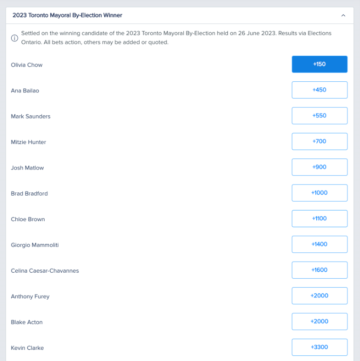
Task: Select Ana Bailao +450 odds
Action: pos(320,90)
